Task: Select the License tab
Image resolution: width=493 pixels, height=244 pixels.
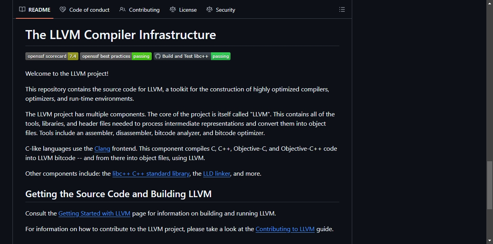Action: pyautogui.click(x=183, y=10)
